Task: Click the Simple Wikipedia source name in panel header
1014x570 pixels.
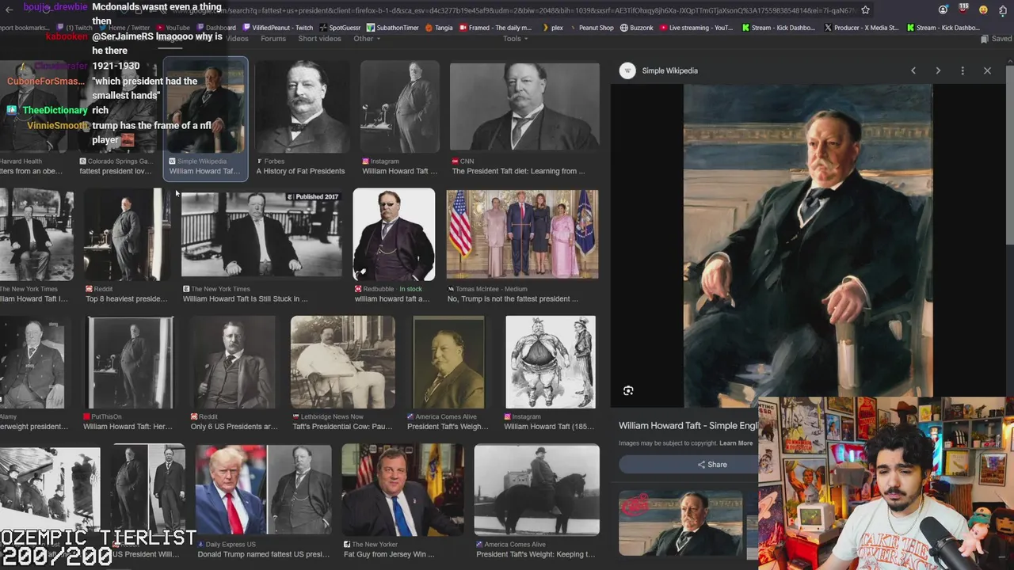Action: click(x=669, y=70)
